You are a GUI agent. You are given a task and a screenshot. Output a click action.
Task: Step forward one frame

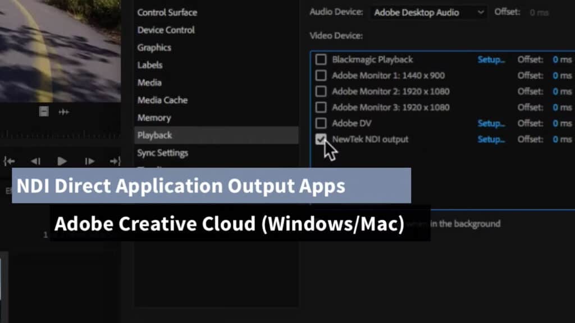tap(89, 161)
